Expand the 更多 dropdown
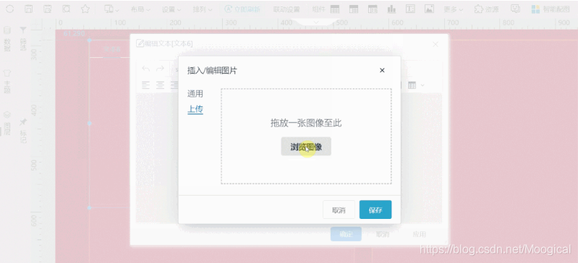Image resolution: width=578 pixels, height=263 pixels. click(453, 9)
